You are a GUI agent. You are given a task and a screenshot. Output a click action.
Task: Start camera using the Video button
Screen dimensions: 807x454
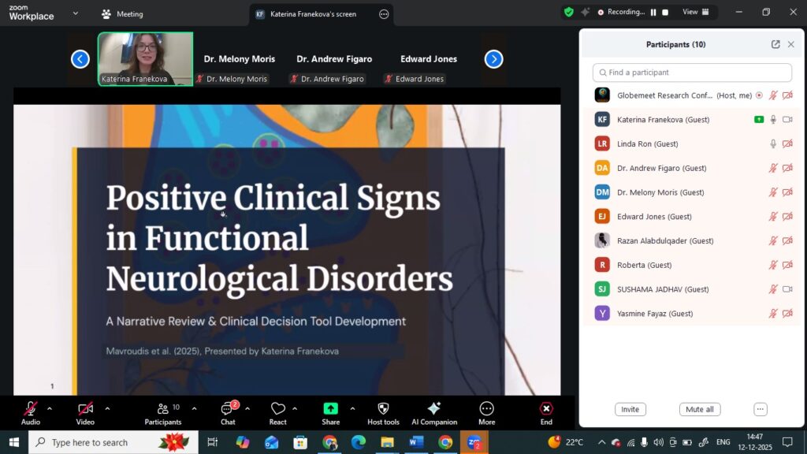pos(85,408)
